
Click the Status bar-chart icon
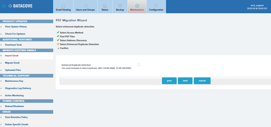pyautogui.click(x=105, y=5)
